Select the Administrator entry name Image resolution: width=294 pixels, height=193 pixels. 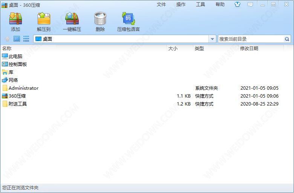(23, 88)
